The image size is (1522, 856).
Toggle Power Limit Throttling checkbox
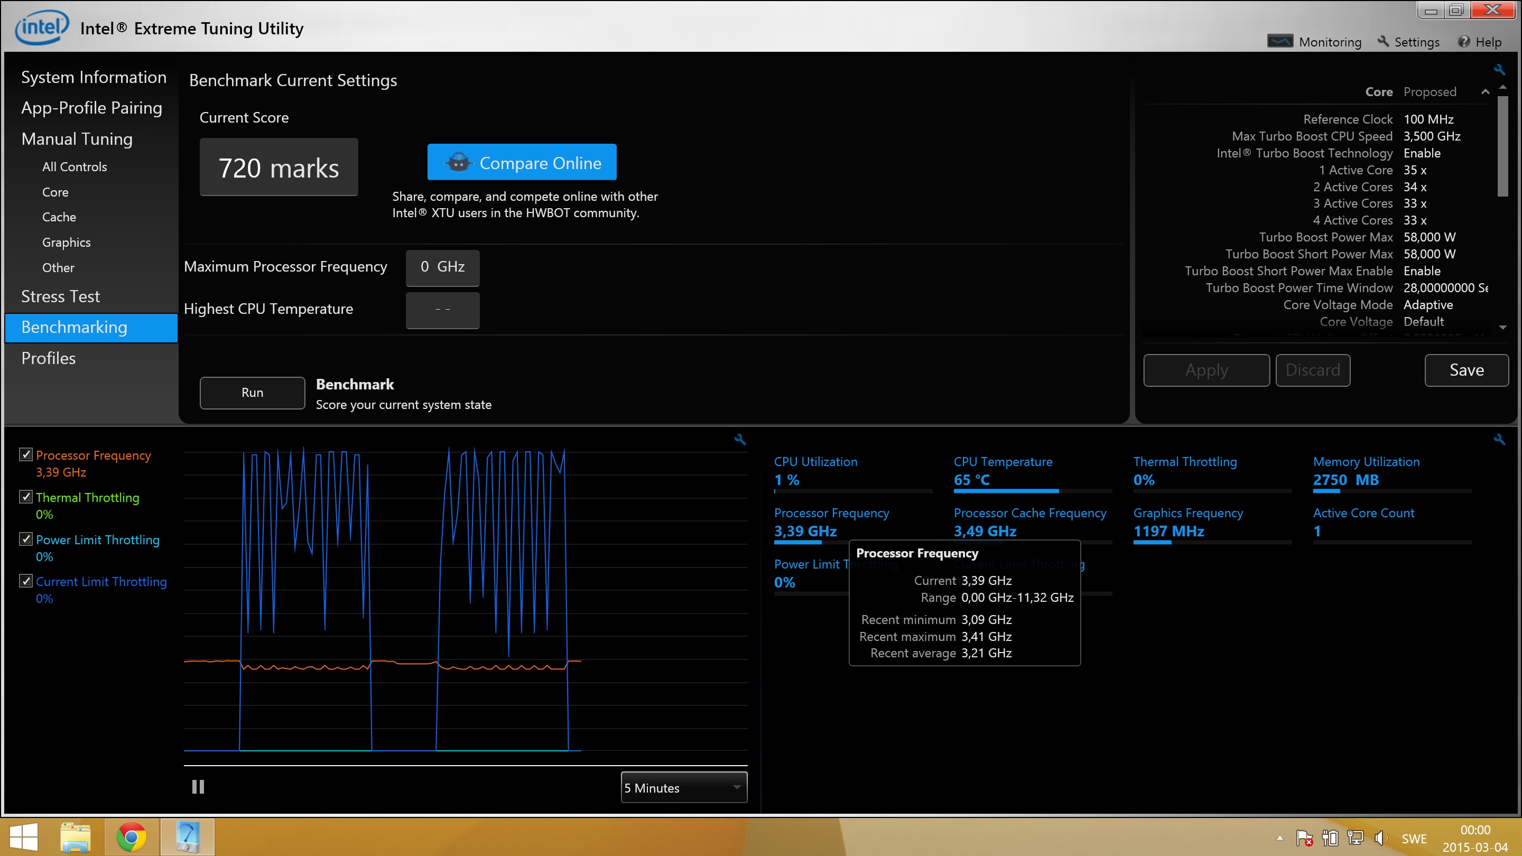(25, 539)
